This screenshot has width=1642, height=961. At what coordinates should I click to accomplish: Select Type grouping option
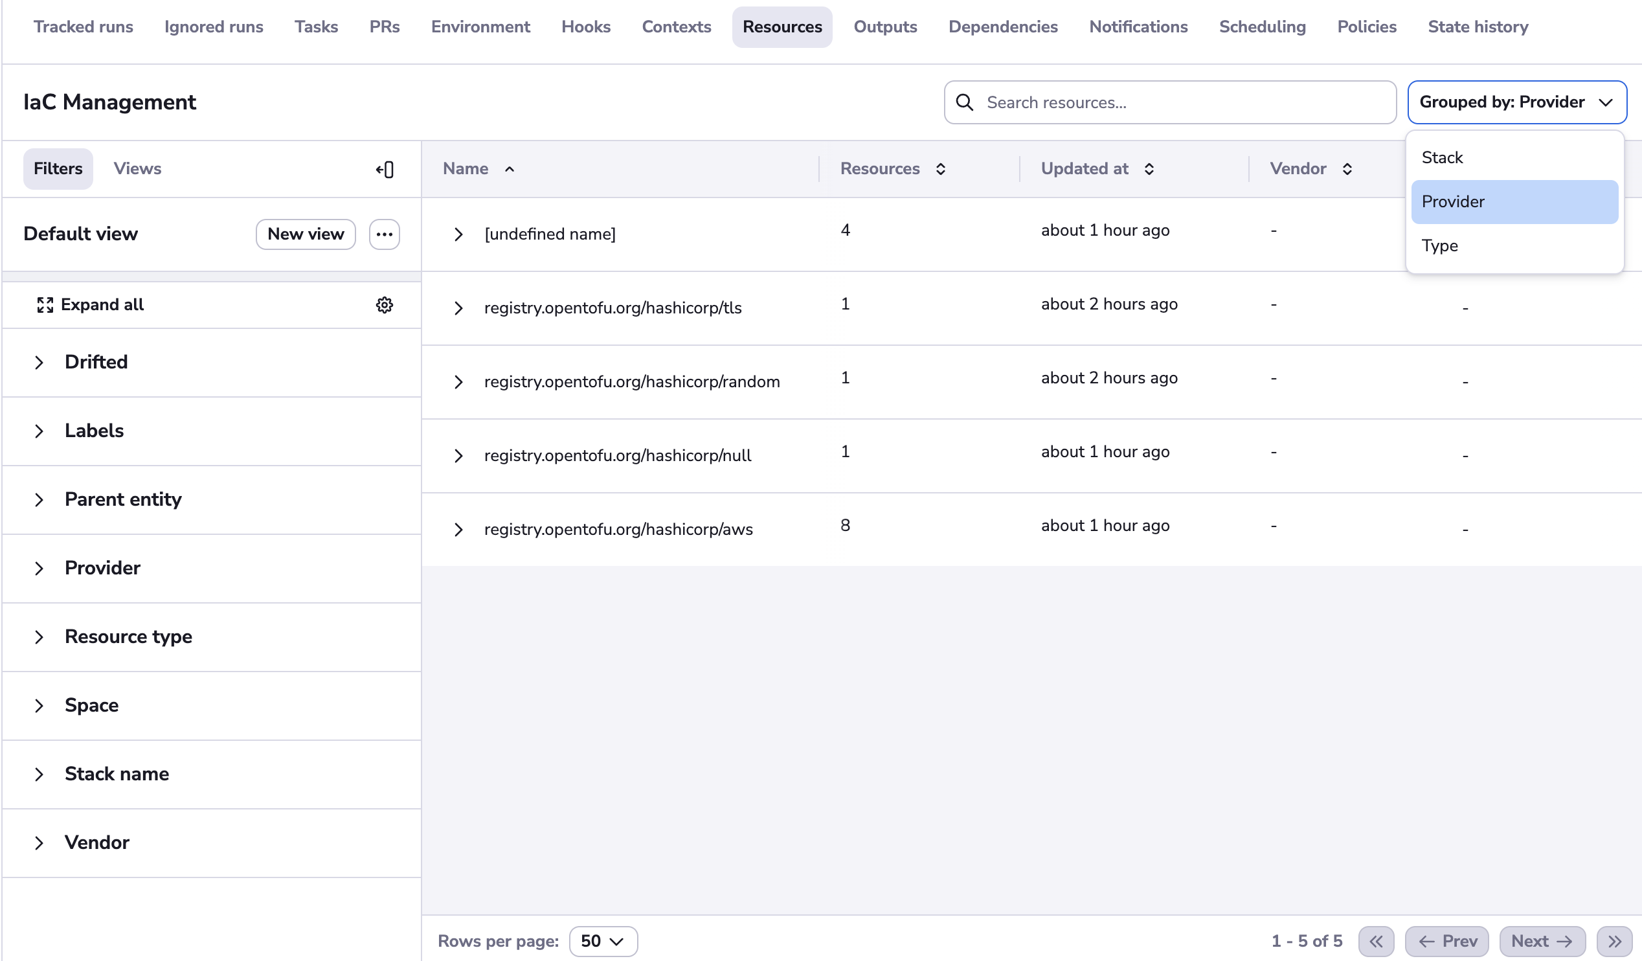pyautogui.click(x=1439, y=245)
